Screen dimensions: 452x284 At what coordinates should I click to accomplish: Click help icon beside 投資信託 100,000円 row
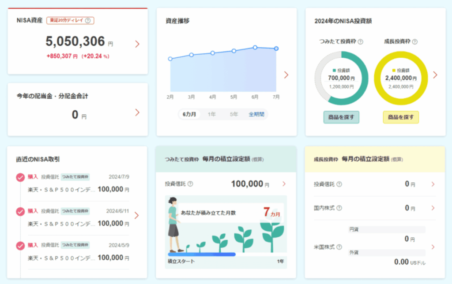[x=190, y=184]
